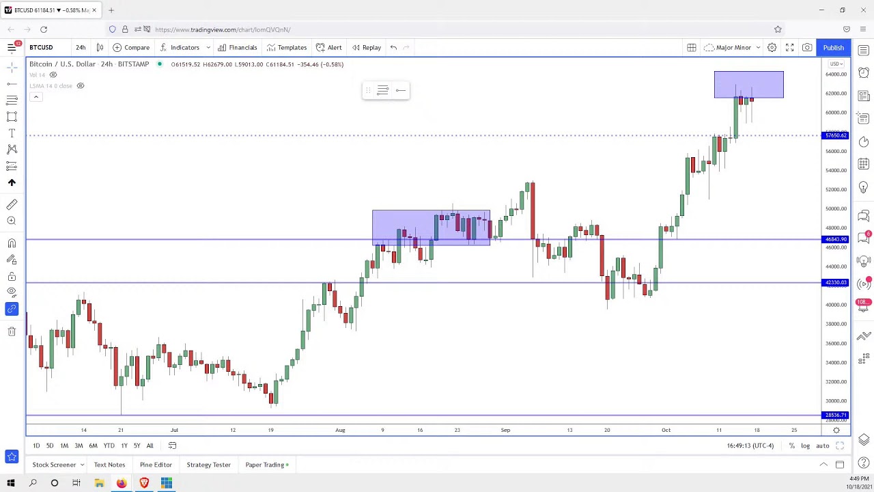Take a chart snapshot with camera icon
Image resolution: width=874 pixels, height=492 pixels.
[807, 47]
